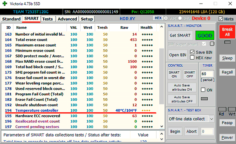Click the SMART table vertical scrollbar thumb
The image size is (236, 144).
[x=162, y=76]
